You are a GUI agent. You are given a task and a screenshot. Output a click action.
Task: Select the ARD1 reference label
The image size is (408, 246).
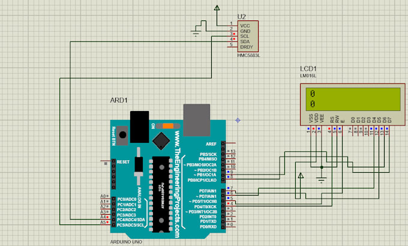(x=119, y=100)
